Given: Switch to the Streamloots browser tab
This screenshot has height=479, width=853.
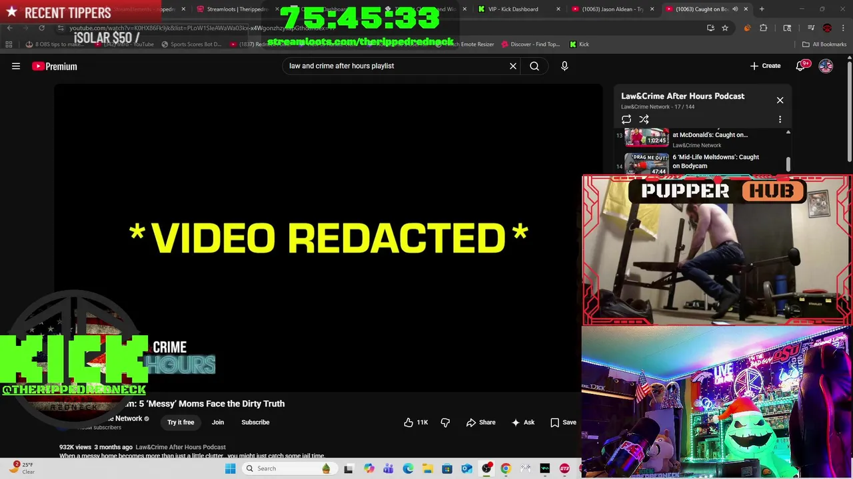Looking at the screenshot, I should (x=233, y=9).
